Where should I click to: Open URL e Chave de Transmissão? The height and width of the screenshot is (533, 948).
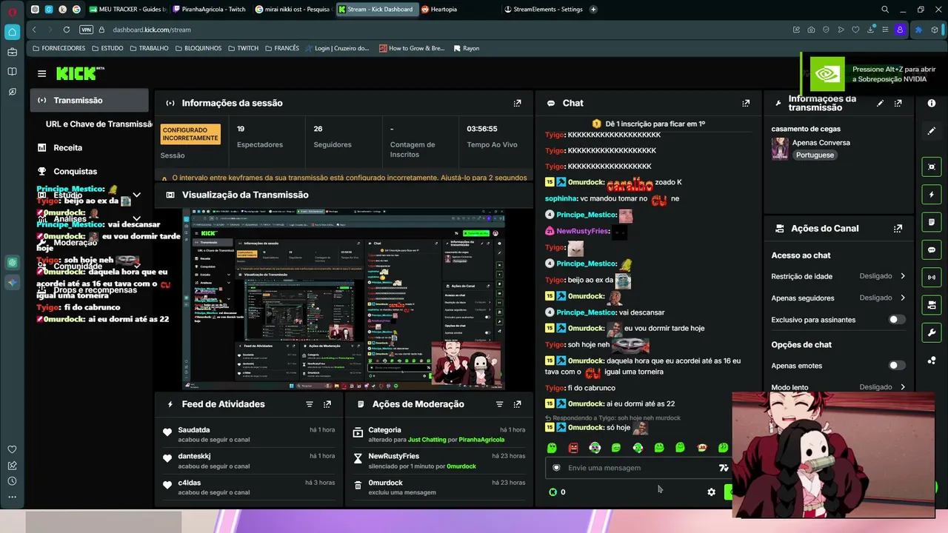coord(99,124)
